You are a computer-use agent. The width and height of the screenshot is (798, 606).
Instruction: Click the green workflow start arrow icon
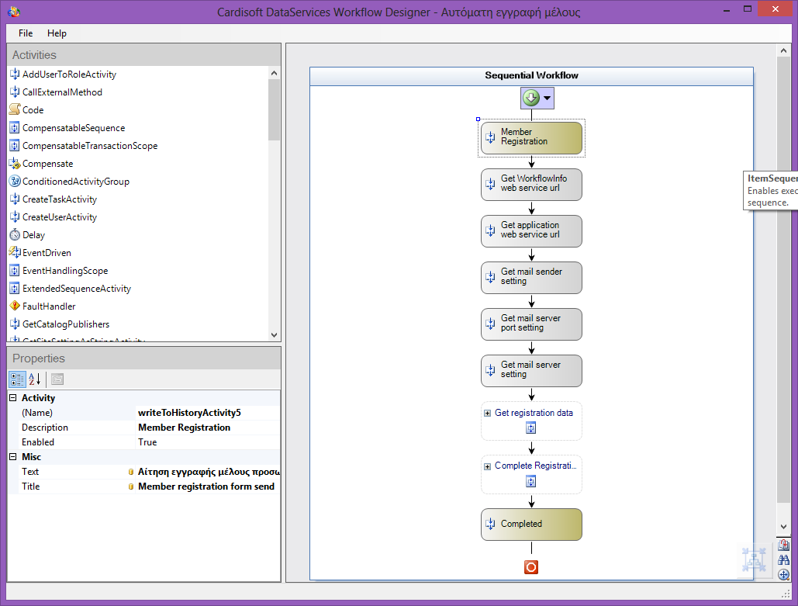pos(530,98)
